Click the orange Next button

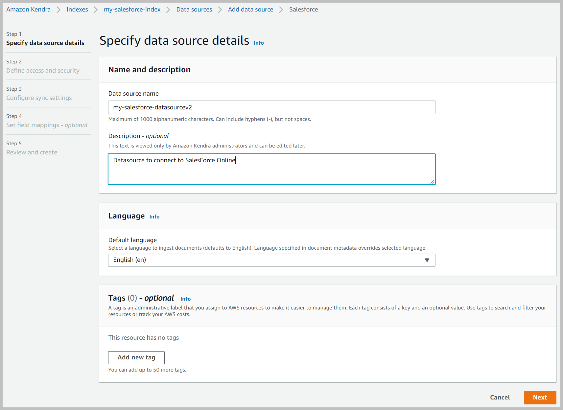(x=540, y=398)
